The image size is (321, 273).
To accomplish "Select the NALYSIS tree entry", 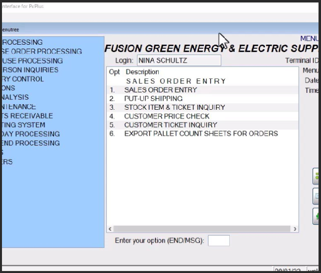I will [x=15, y=97].
